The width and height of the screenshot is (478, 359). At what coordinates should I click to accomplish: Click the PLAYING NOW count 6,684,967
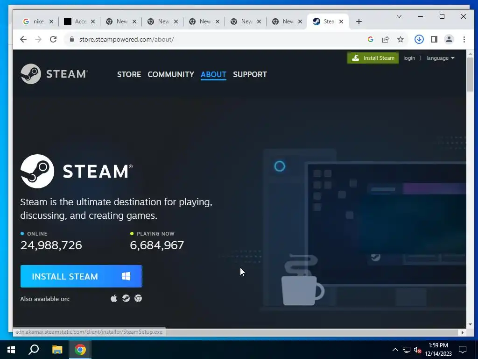click(x=157, y=245)
